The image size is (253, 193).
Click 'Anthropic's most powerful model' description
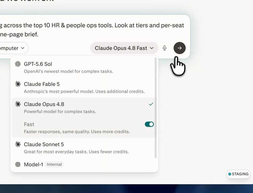pos(84,91)
